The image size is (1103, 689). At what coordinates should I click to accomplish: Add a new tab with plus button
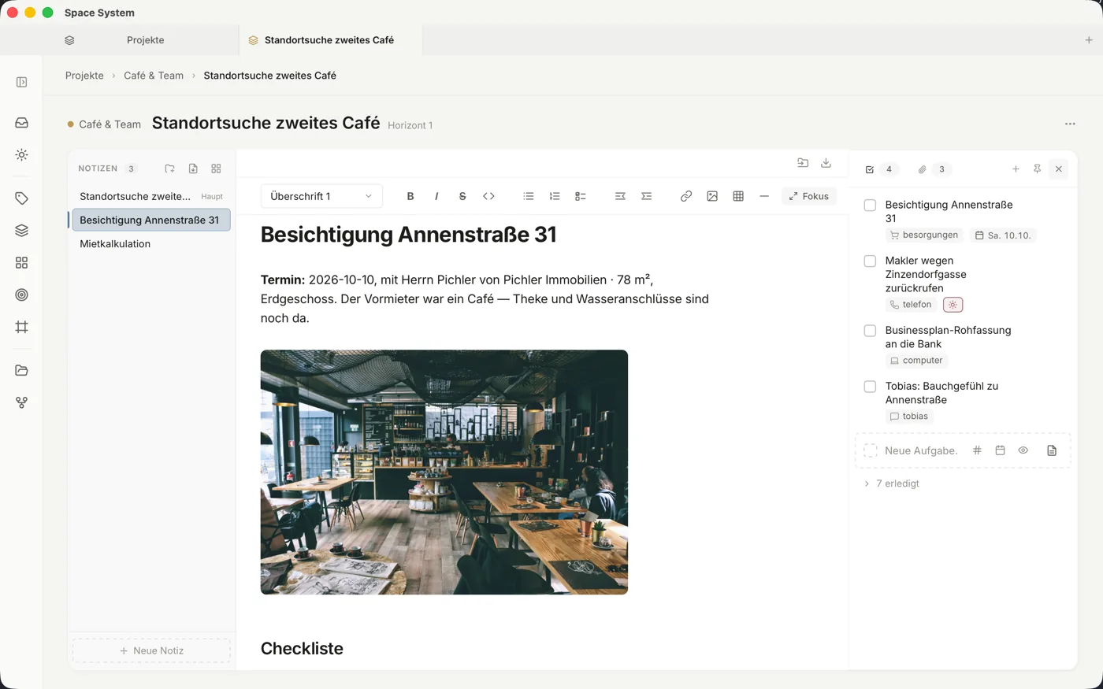tap(1089, 40)
